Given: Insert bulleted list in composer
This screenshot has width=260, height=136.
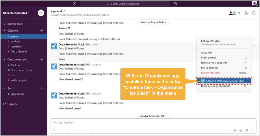Looking at the screenshot, I should pos(97,130).
